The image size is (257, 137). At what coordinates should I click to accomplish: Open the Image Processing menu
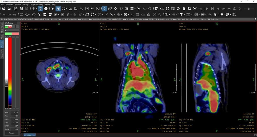coord(37,5)
